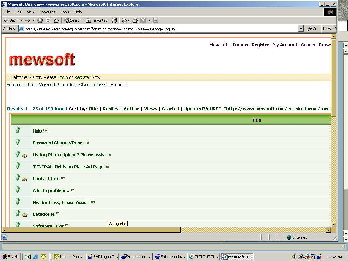Click the Forward arrow toolbar button
Viewport: 348px width, 261px height.
pos(28,20)
